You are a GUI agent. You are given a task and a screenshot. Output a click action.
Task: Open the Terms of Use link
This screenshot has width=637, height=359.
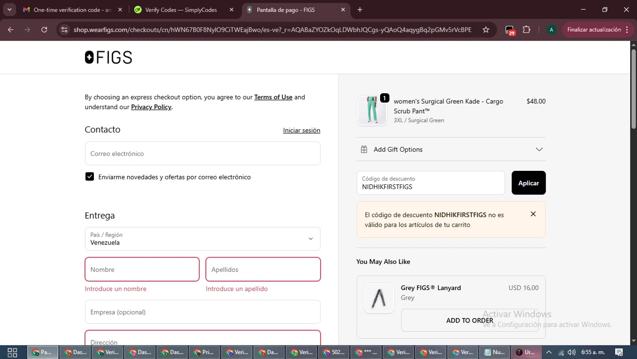pos(273,97)
